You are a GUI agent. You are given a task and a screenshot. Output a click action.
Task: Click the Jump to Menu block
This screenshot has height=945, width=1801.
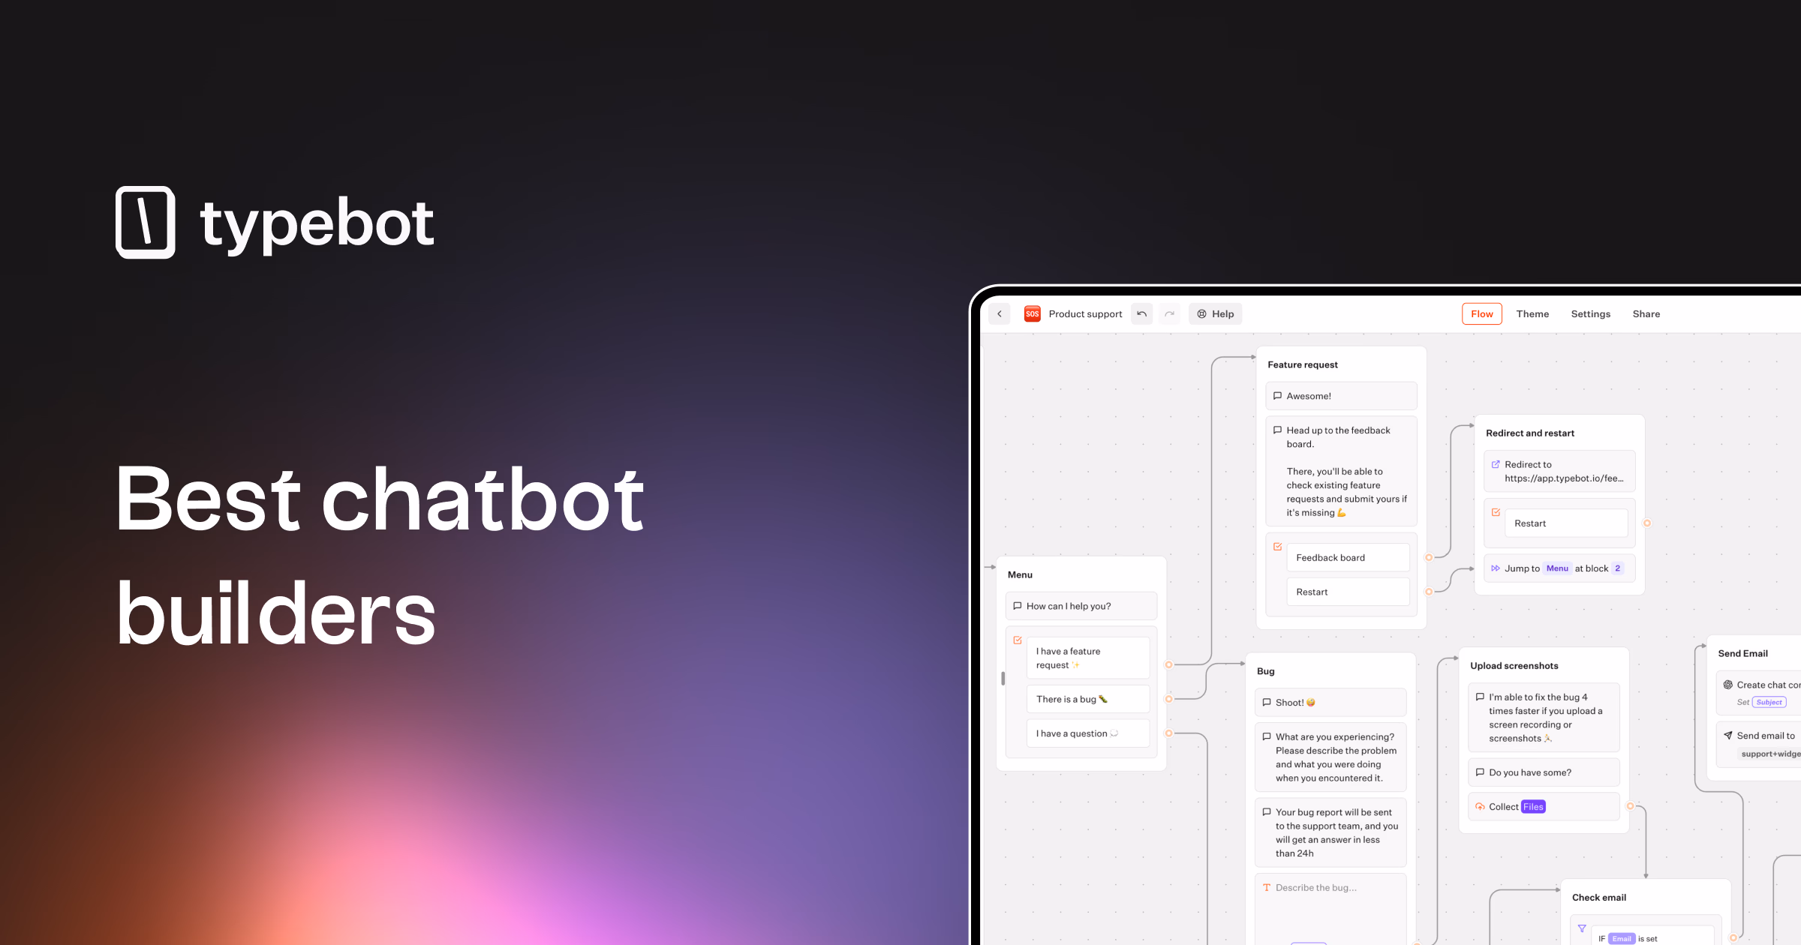[1559, 568]
